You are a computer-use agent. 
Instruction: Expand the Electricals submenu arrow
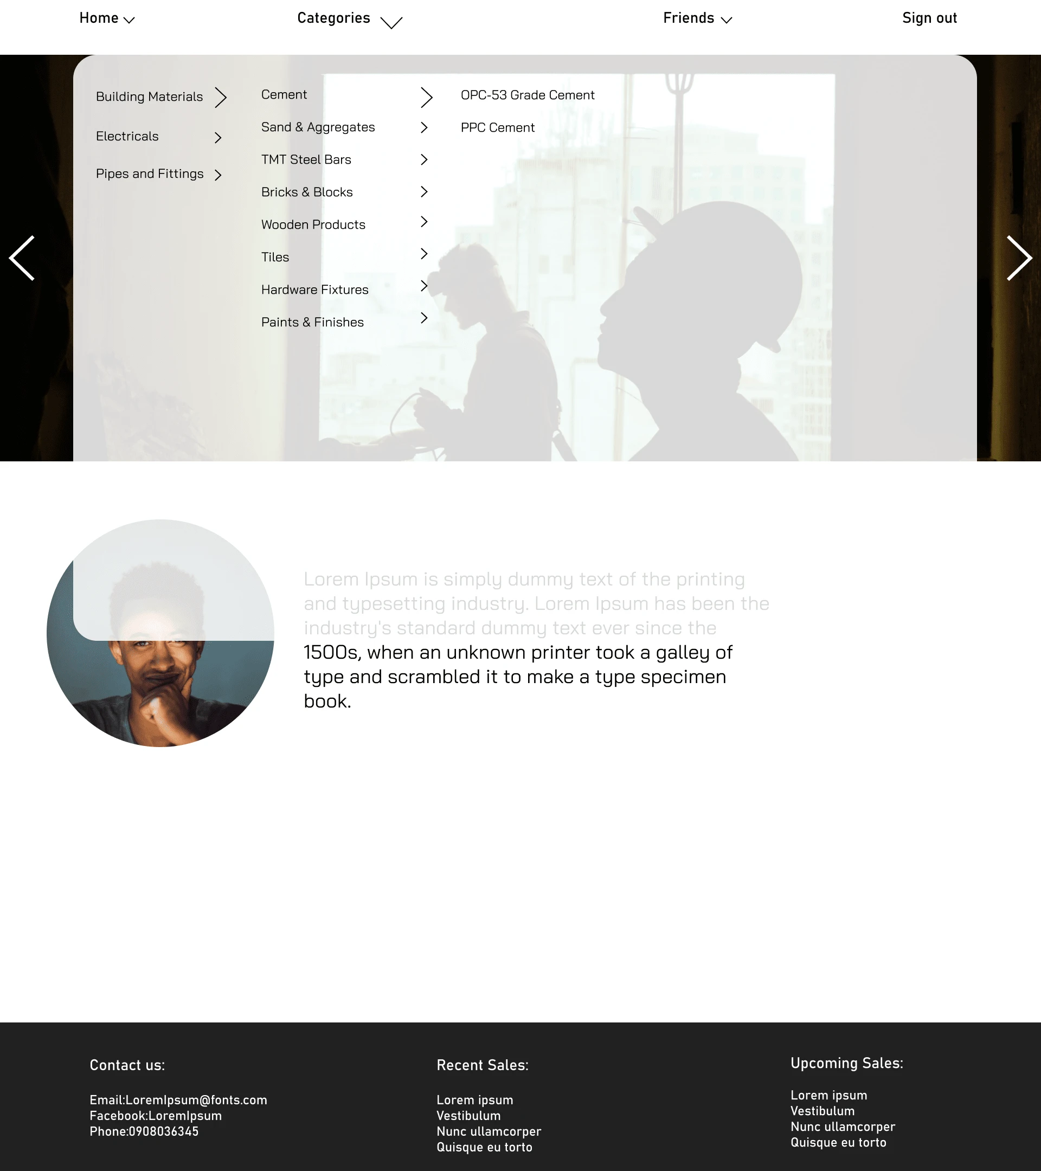click(219, 136)
